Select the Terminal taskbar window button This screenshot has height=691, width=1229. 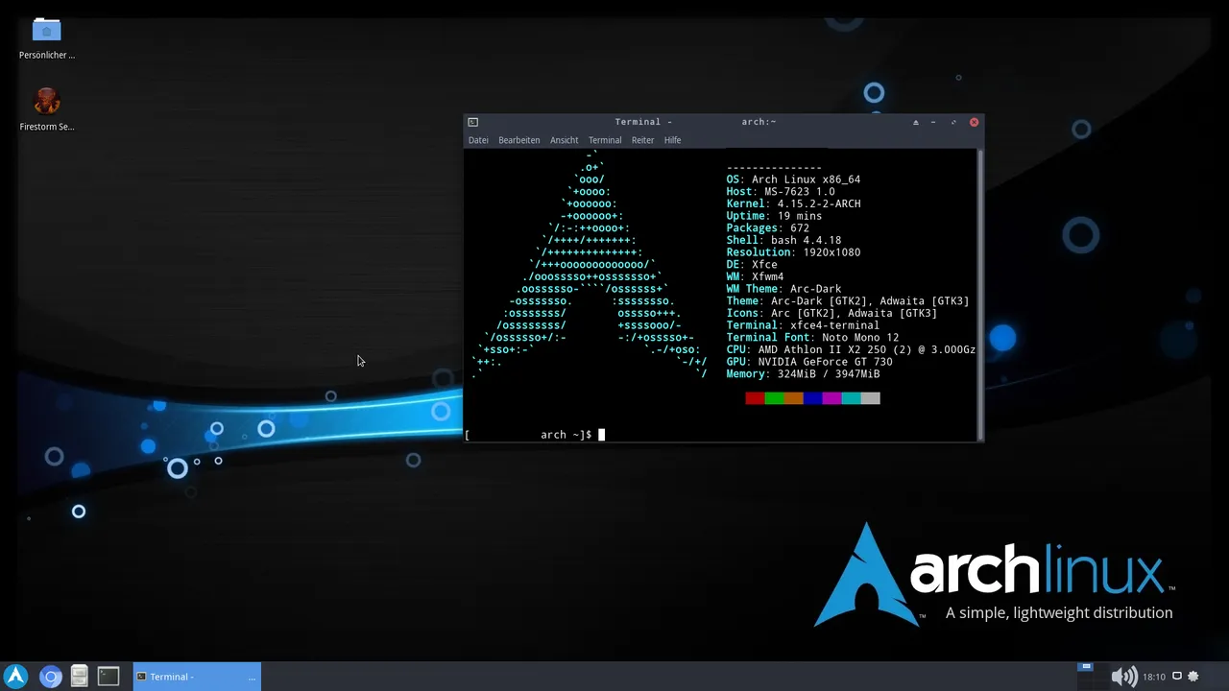coord(196,677)
